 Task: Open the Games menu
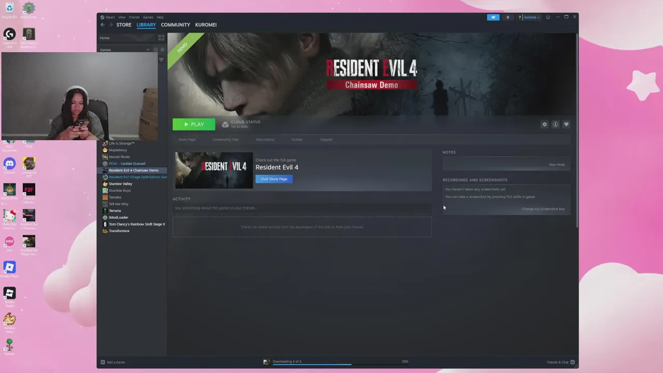pyautogui.click(x=148, y=17)
